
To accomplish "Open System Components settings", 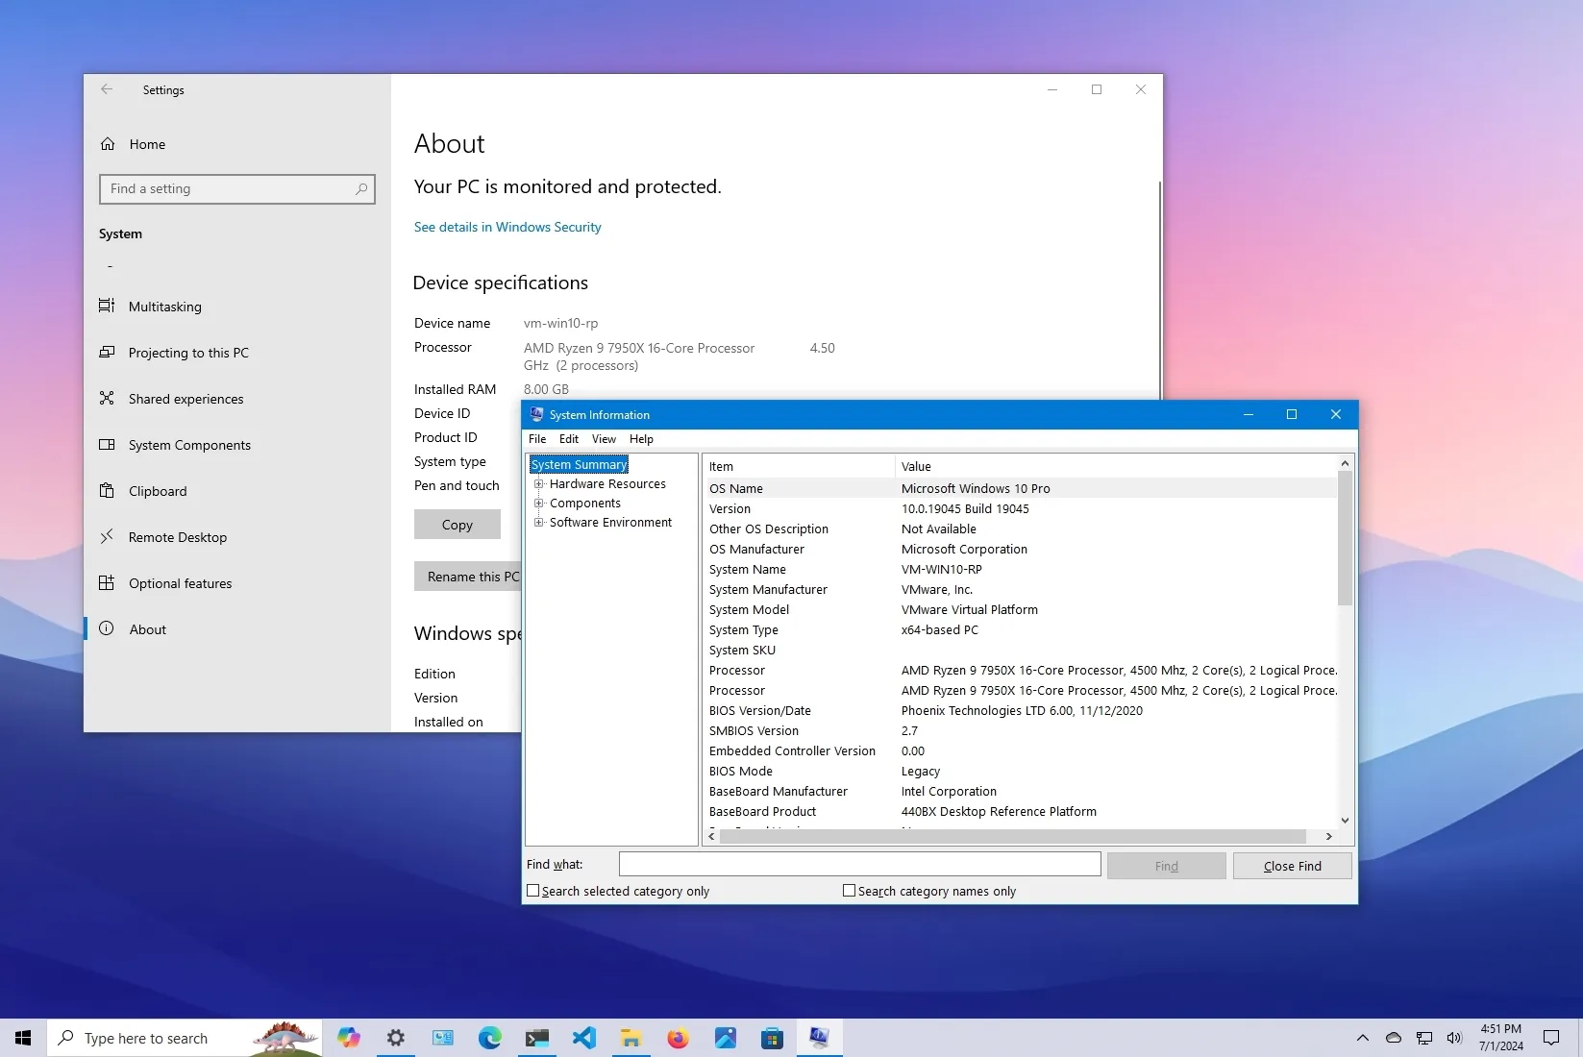I will pyautogui.click(x=188, y=444).
